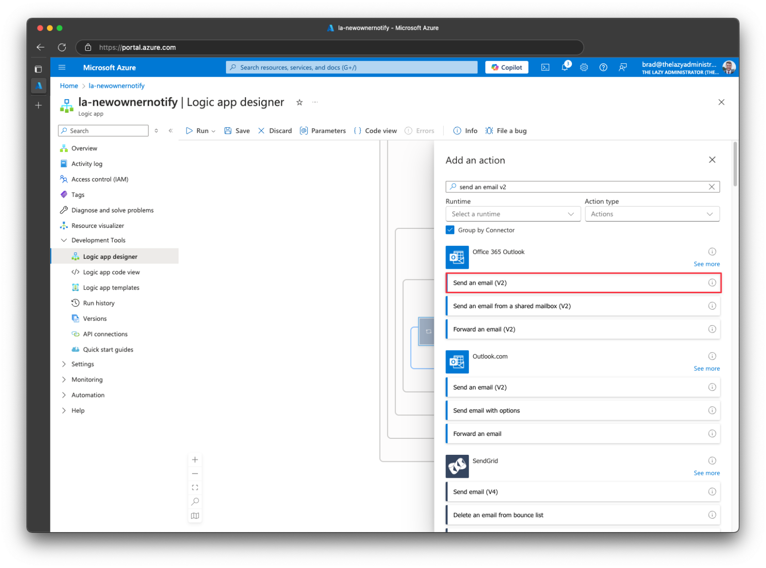Open the feedback icon in top bar
Screen dimensions: 766x568
[x=622, y=67]
